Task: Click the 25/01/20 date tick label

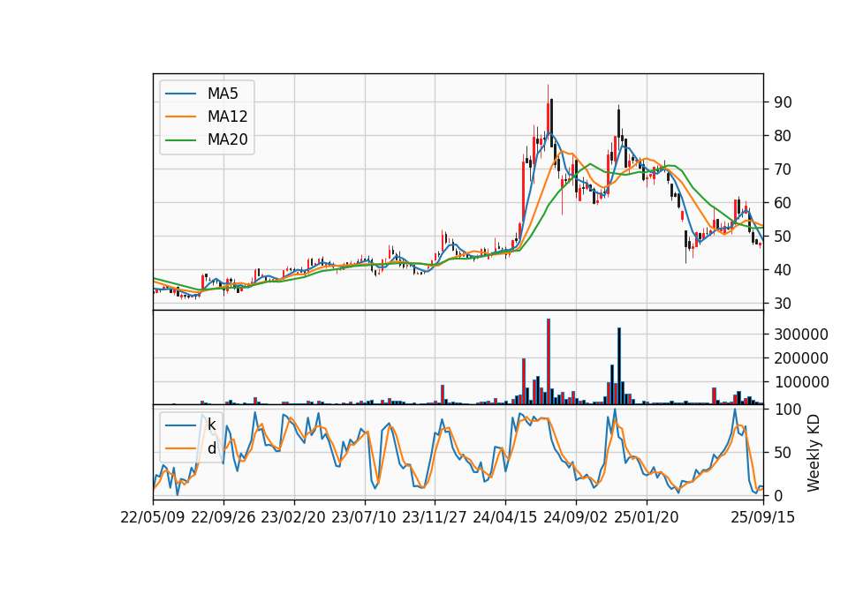Action: click(647, 517)
